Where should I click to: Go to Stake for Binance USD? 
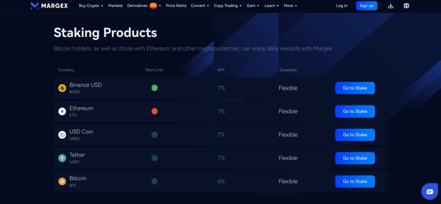pos(355,88)
